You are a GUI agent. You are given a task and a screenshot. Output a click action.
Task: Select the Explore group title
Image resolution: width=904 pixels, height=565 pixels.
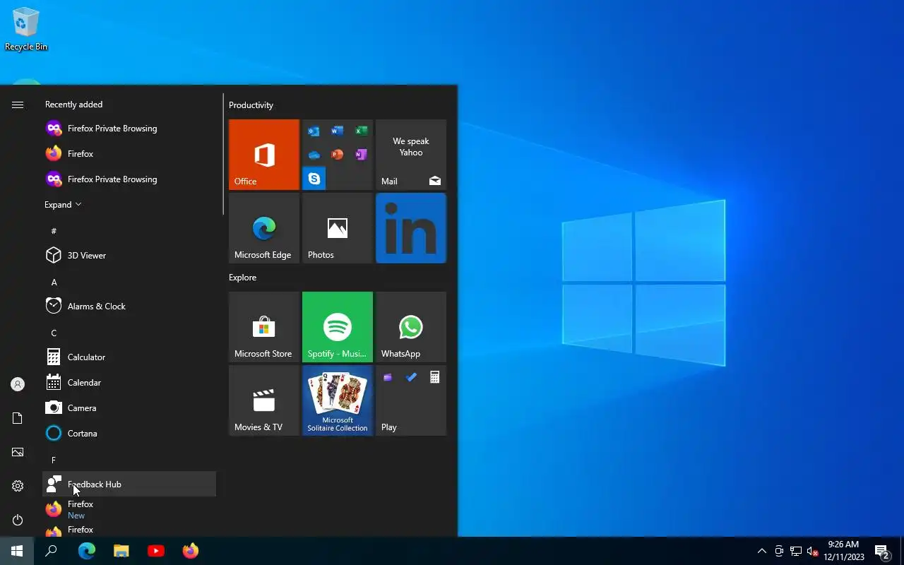click(x=242, y=278)
